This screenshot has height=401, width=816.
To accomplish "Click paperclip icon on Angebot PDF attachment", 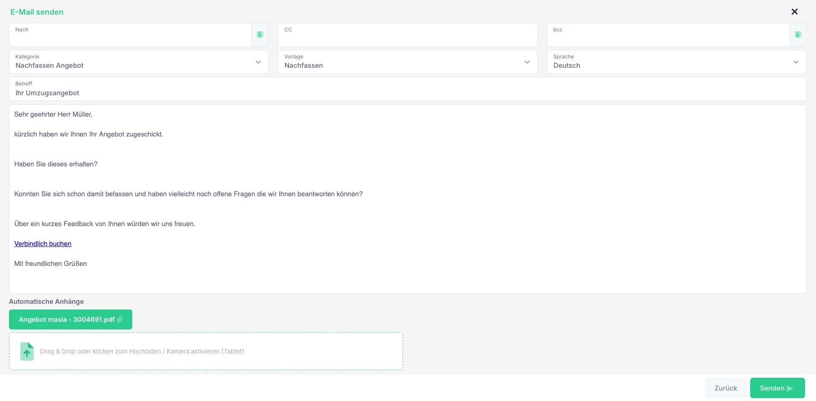I will (x=119, y=319).
